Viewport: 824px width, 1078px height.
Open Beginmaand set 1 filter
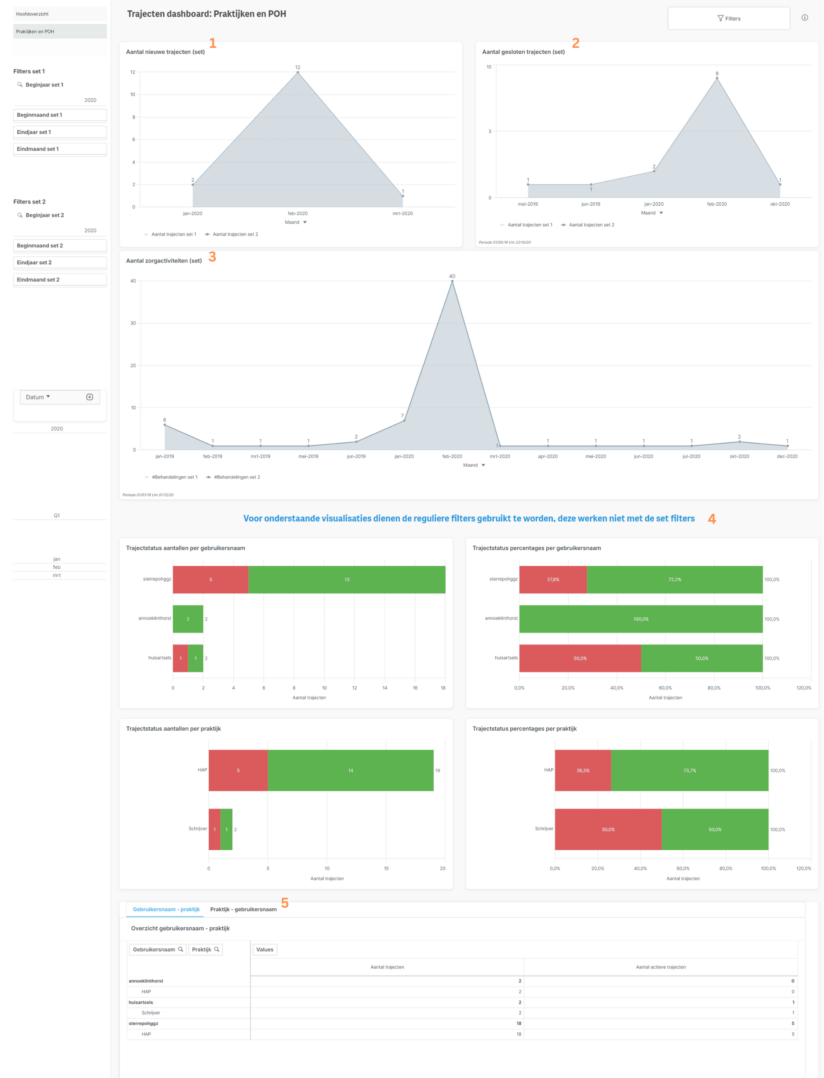60,115
